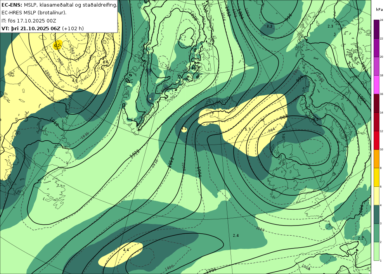Click the initial time 'IT: fös 17.10.2025 00Z'
Image resolution: width=388 pixels, height=274 pixels.
28,21
